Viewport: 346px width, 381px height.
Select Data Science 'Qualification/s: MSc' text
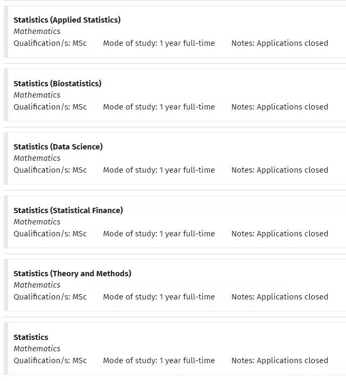tap(50, 170)
